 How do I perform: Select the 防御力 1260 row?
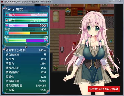pos(26,63)
